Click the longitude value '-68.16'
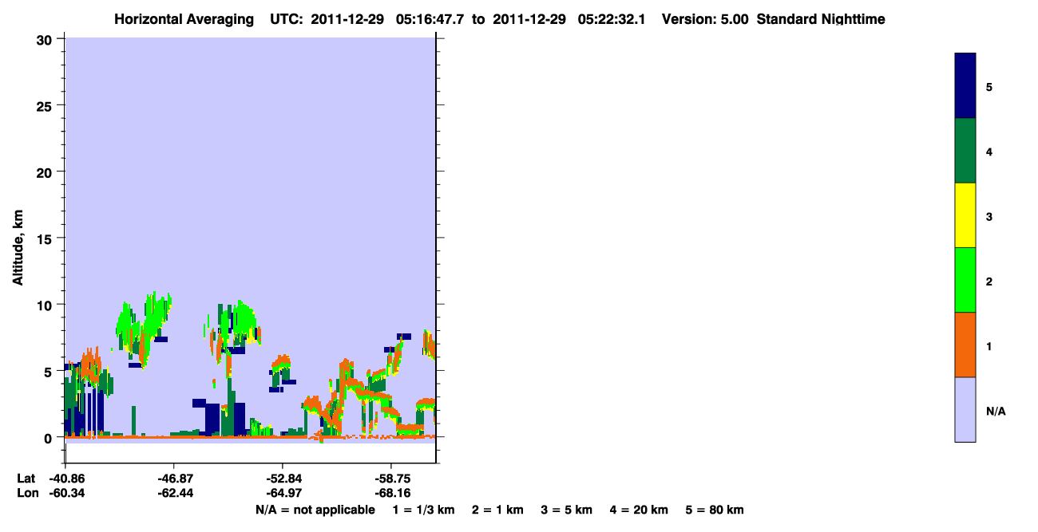Screen dimensions: 1038x532 coord(391,493)
